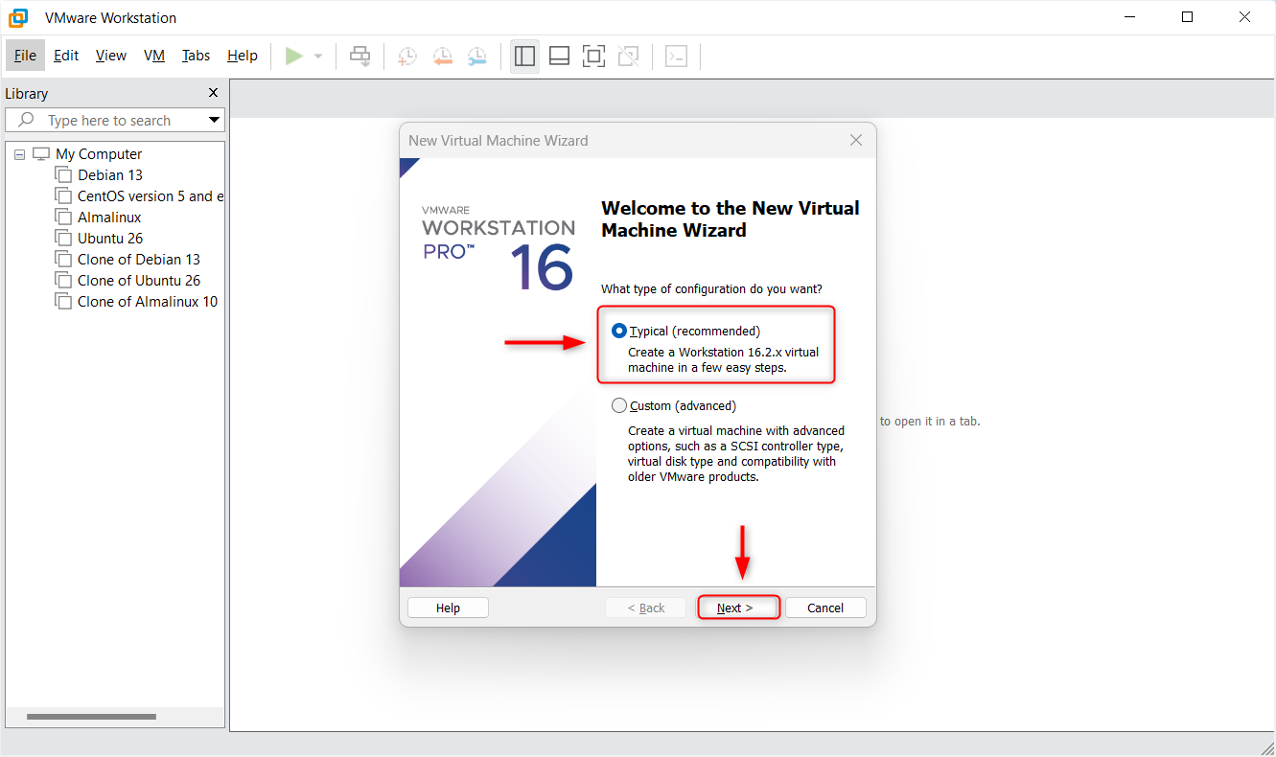Click the Clone of Almalinux 10 icon
Image resolution: width=1276 pixels, height=757 pixels.
[63, 301]
